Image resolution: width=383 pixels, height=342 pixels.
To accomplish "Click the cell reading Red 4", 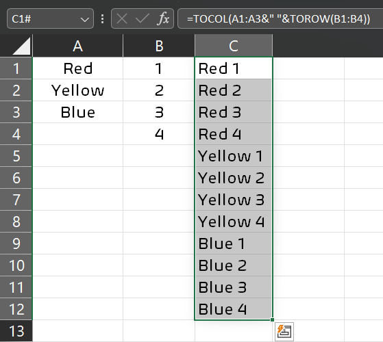I will pyautogui.click(x=234, y=134).
